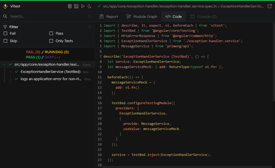The image size is (275, 168).
Task: Open the Console (0) tab
Action: (203, 17)
